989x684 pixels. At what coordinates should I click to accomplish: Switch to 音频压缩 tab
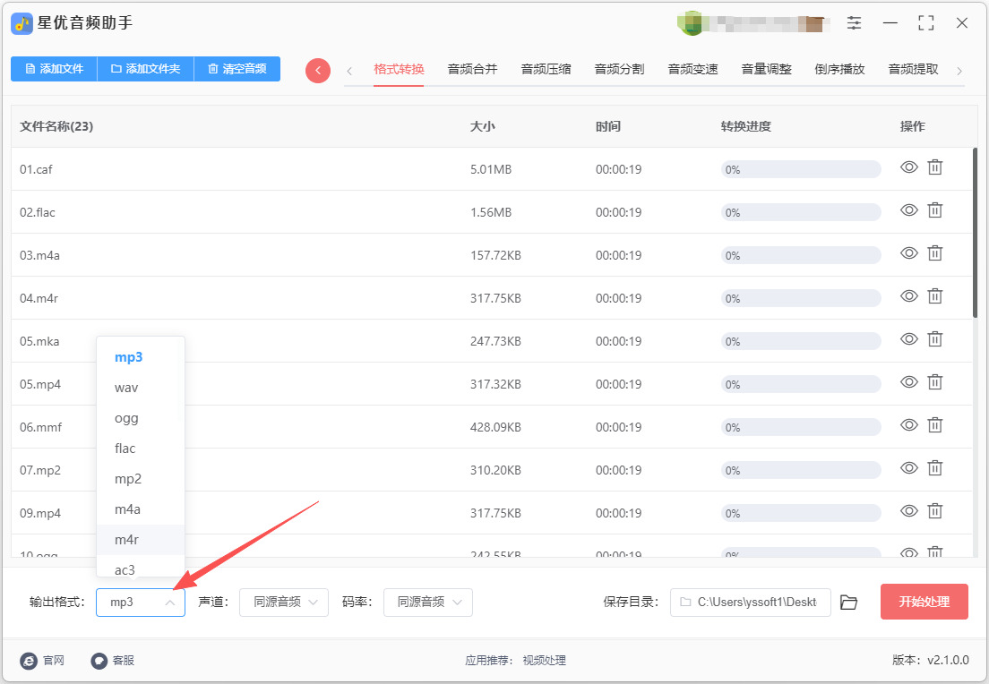546,69
